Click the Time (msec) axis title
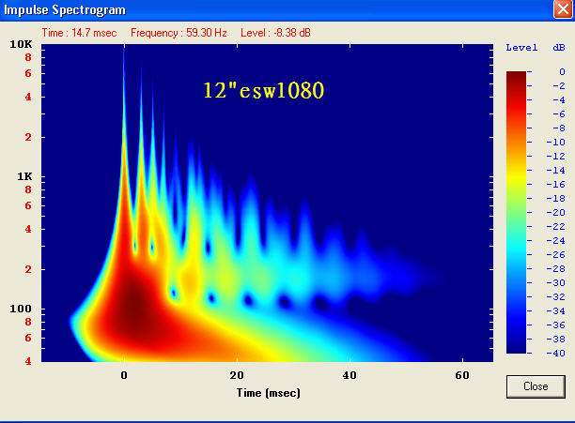This screenshot has width=575, height=423. click(269, 393)
